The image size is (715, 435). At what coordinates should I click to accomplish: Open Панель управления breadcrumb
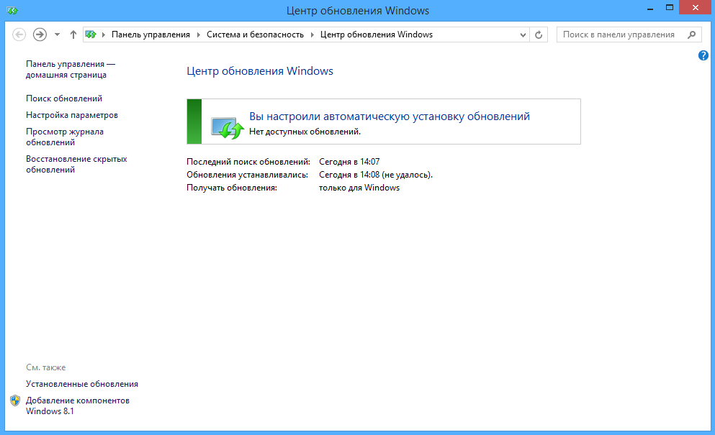pos(150,35)
